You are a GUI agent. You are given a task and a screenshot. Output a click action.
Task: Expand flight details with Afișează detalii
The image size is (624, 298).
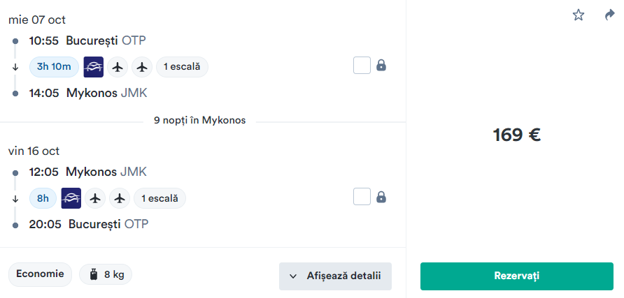pos(335,276)
